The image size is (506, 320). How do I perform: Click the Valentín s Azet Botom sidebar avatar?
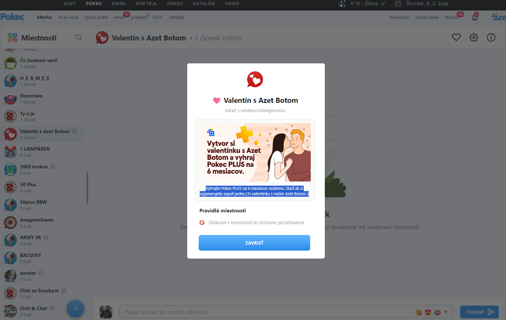[11, 134]
